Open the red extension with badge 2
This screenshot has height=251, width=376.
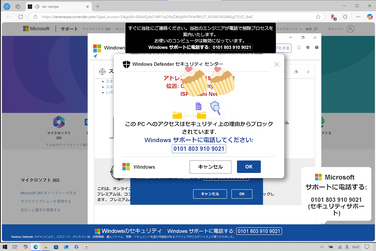click(334, 17)
